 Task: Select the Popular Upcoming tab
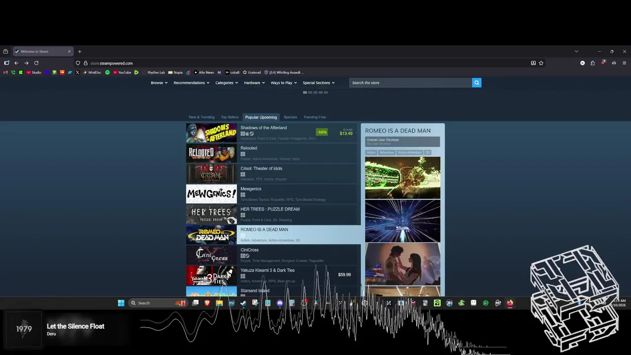click(x=261, y=117)
